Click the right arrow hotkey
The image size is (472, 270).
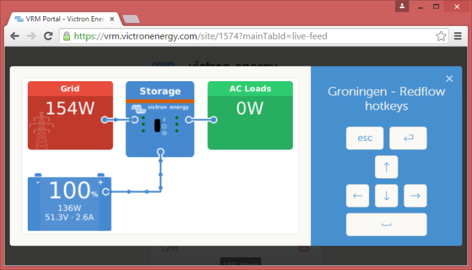pyautogui.click(x=415, y=195)
